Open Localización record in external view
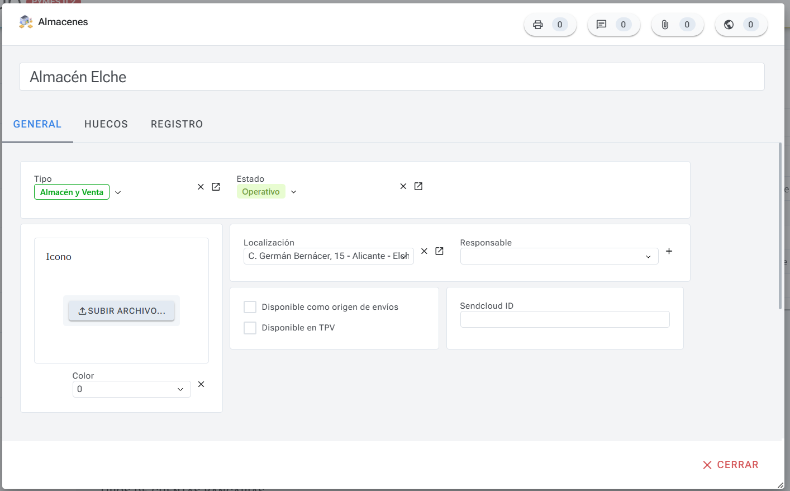The width and height of the screenshot is (790, 491). [x=440, y=251]
